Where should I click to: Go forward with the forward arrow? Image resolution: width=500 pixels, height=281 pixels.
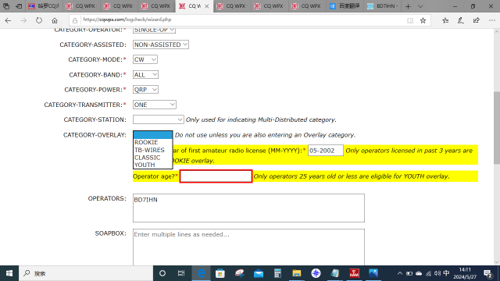[23, 21]
